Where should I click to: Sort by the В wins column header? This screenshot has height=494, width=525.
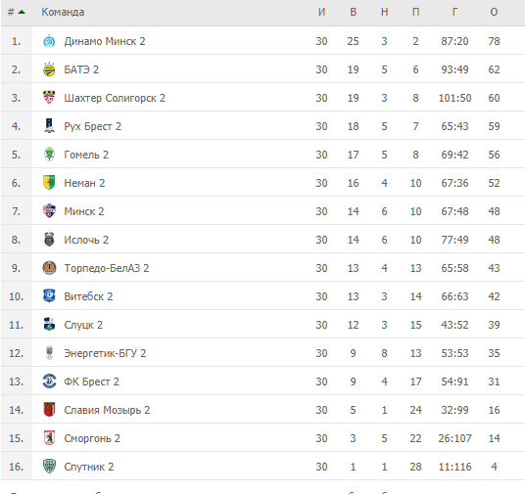click(x=353, y=12)
